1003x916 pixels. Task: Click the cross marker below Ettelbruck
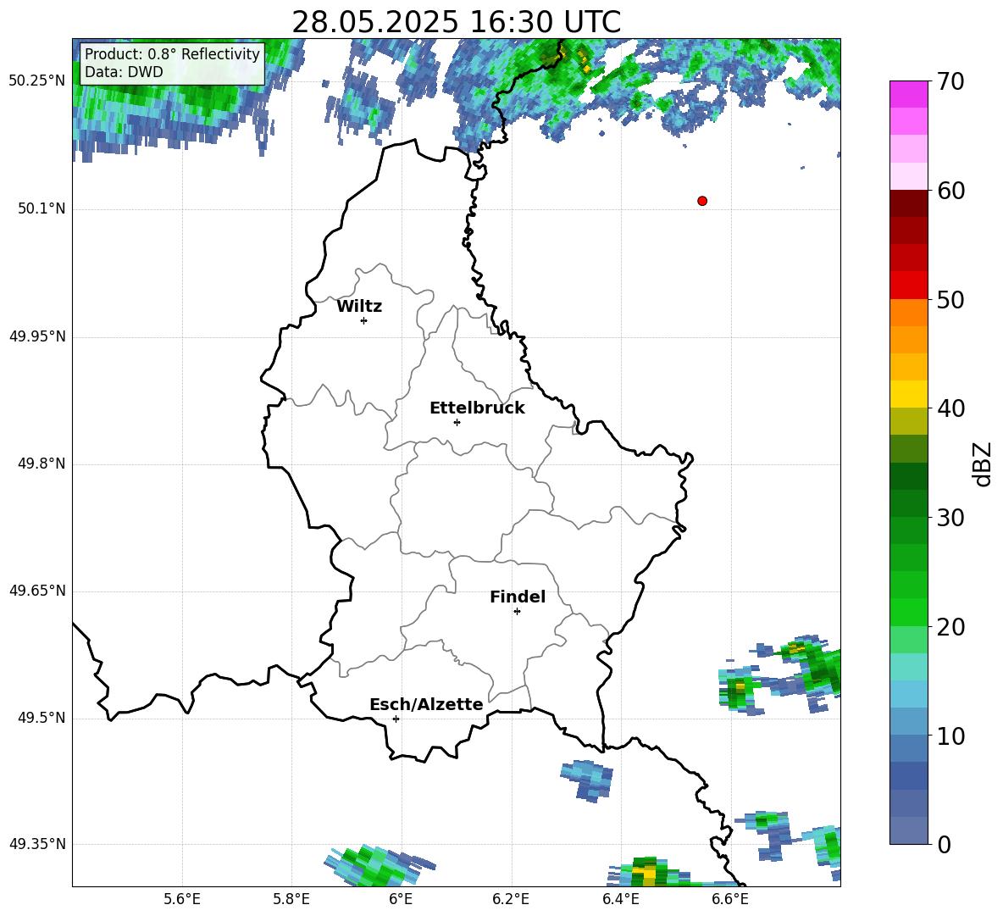(x=457, y=422)
